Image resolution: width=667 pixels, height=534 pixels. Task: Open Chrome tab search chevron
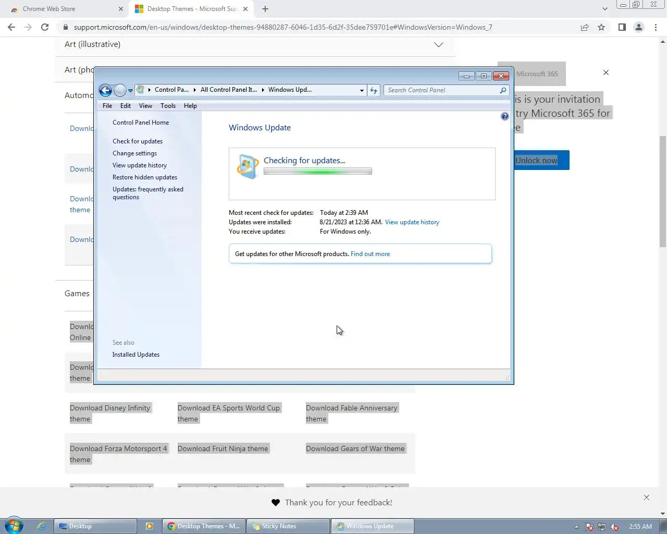604,9
